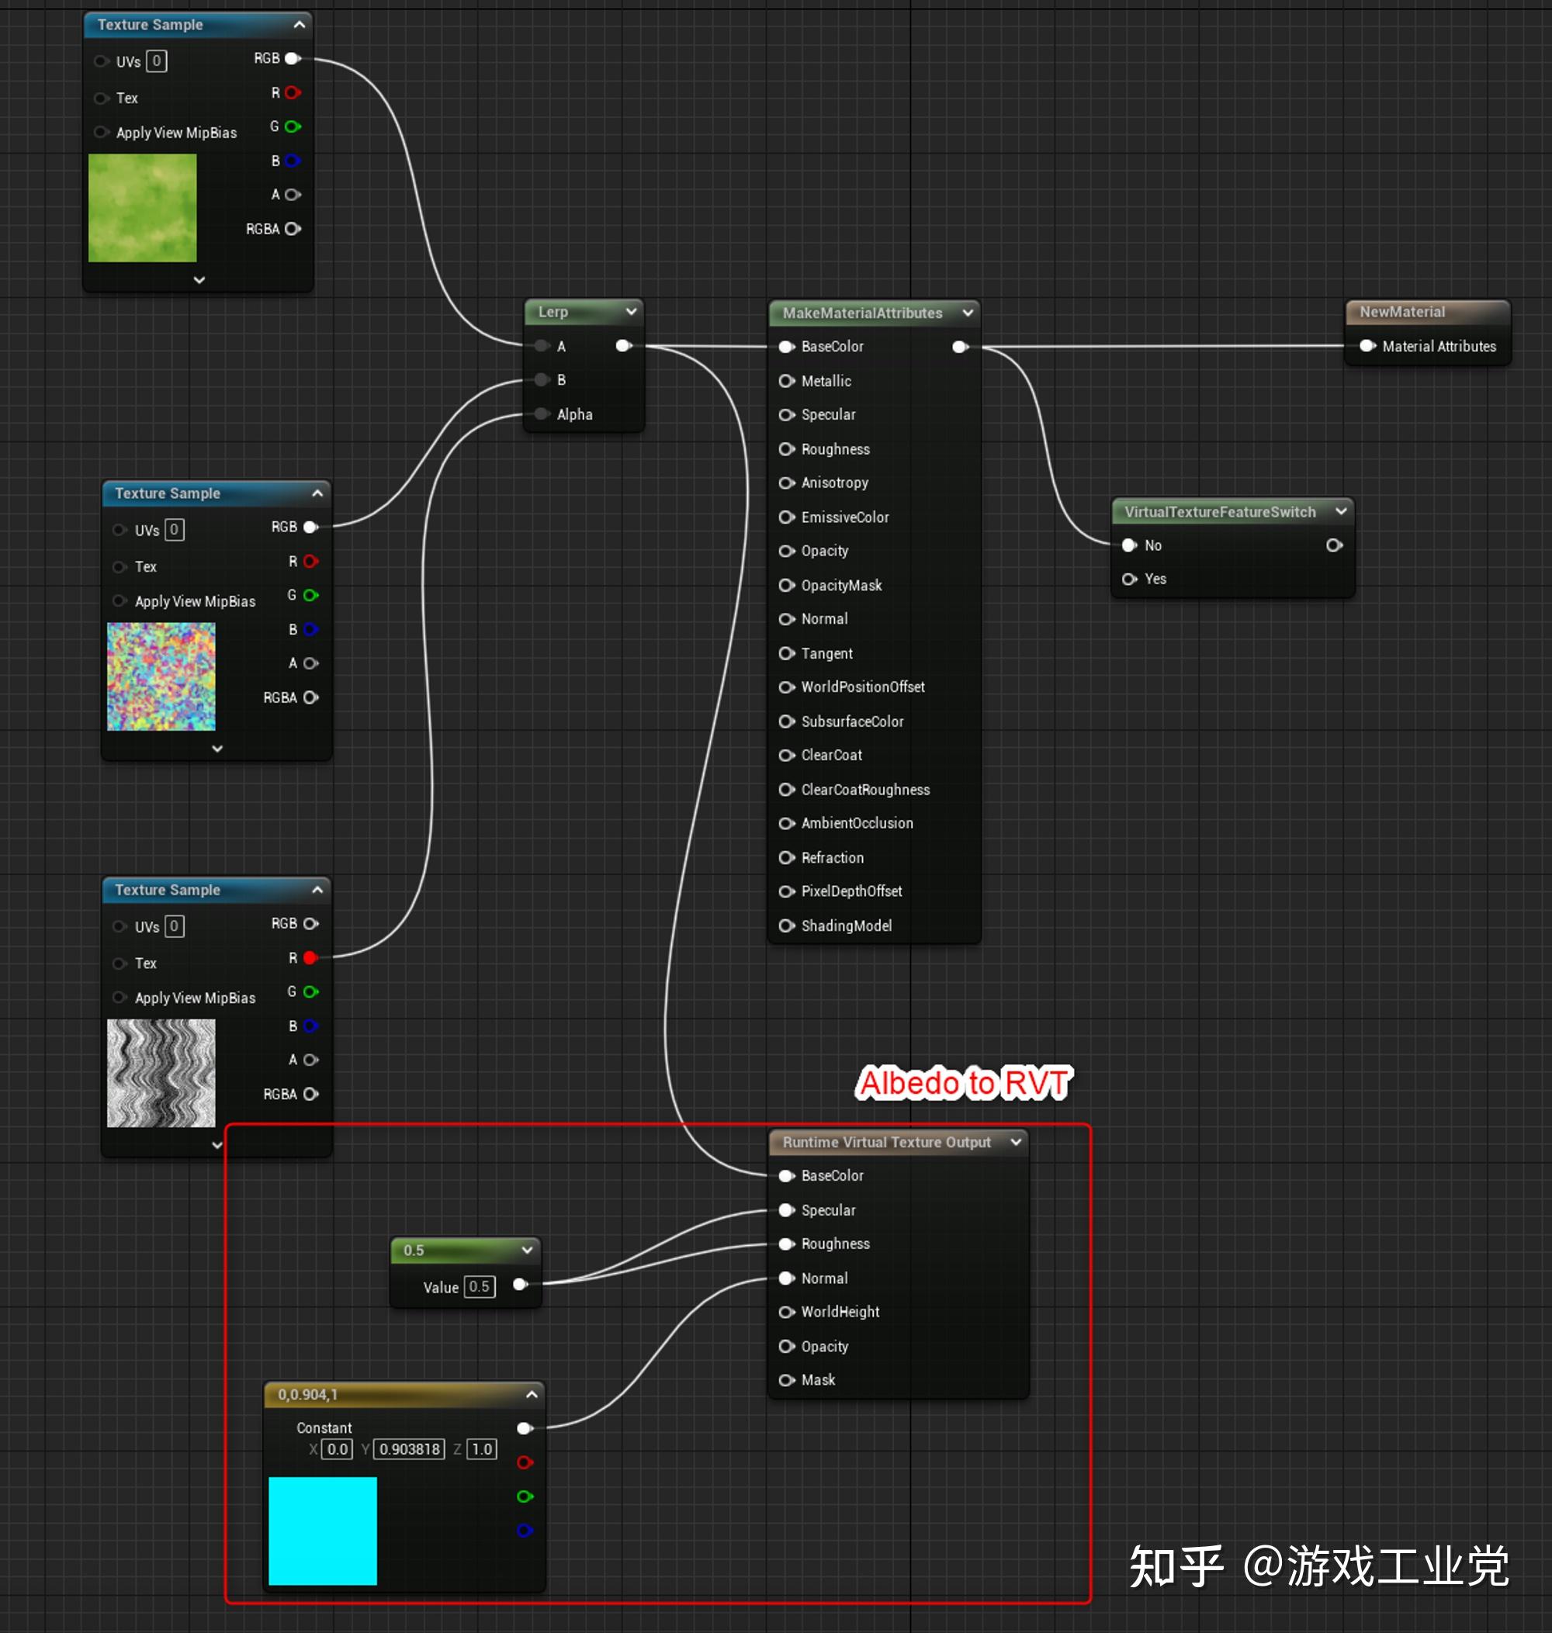The height and width of the screenshot is (1633, 1552).
Task: Click the No input pin on VirtualTextureFeatureSwitch
Action: click(x=1130, y=545)
